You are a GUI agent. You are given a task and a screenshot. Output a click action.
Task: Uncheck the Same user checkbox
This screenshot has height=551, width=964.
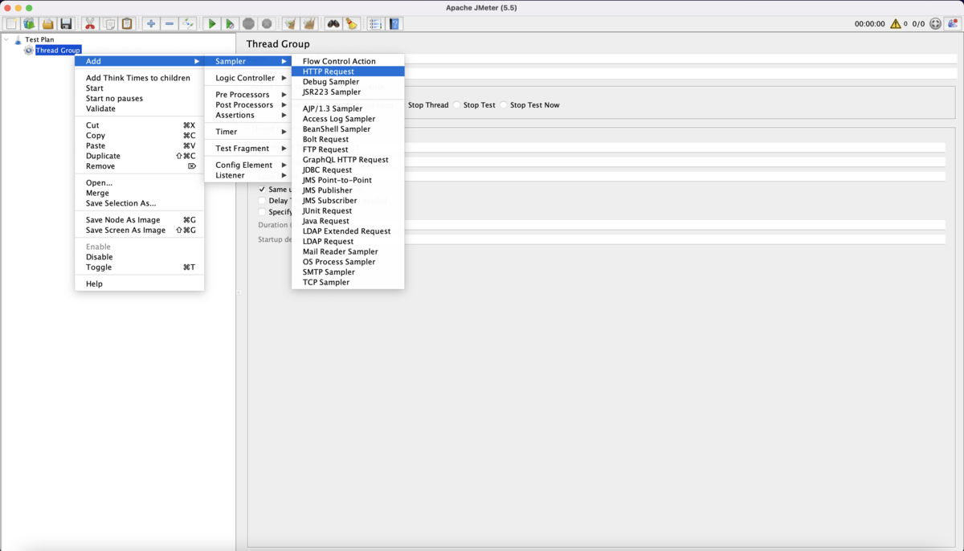coord(262,190)
